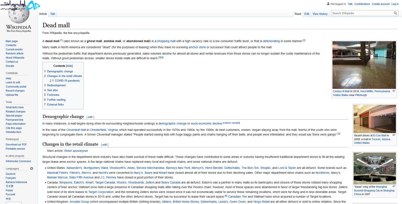Enlarge the Century III Mall image icon

click(394, 91)
